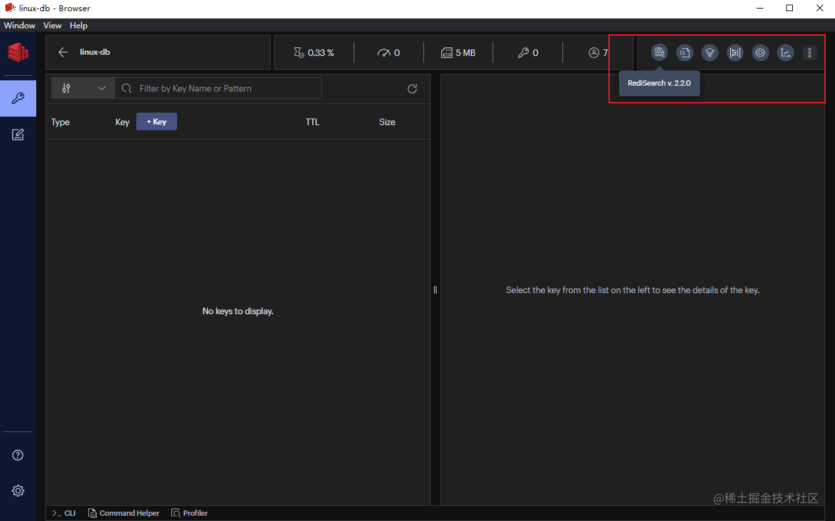Add a new key with + Key
This screenshot has height=521, width=835.
pyautogui.click(x=157, y=122)
